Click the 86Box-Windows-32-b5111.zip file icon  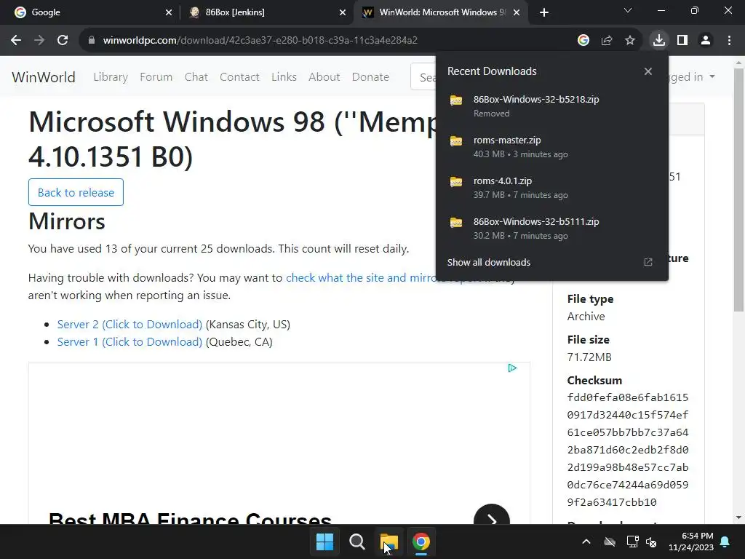pyautogui.click(x=456, y=222)
